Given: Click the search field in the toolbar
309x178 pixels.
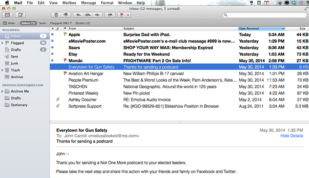Looking at the screenshot, I should (x=265, y=15).
